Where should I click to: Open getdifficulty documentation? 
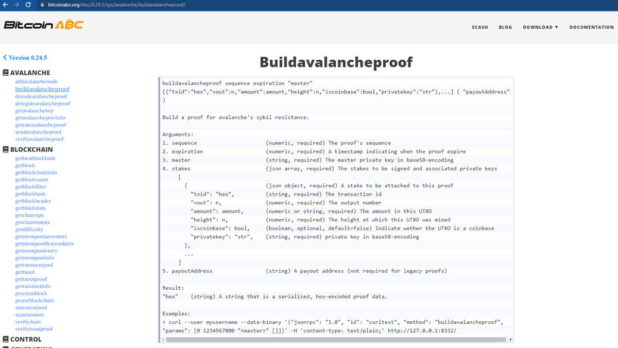point(29,230)
